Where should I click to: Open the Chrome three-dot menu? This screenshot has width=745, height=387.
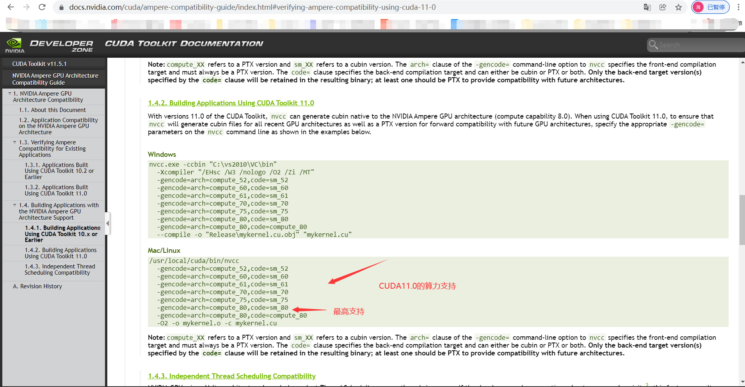pos(738,7)
